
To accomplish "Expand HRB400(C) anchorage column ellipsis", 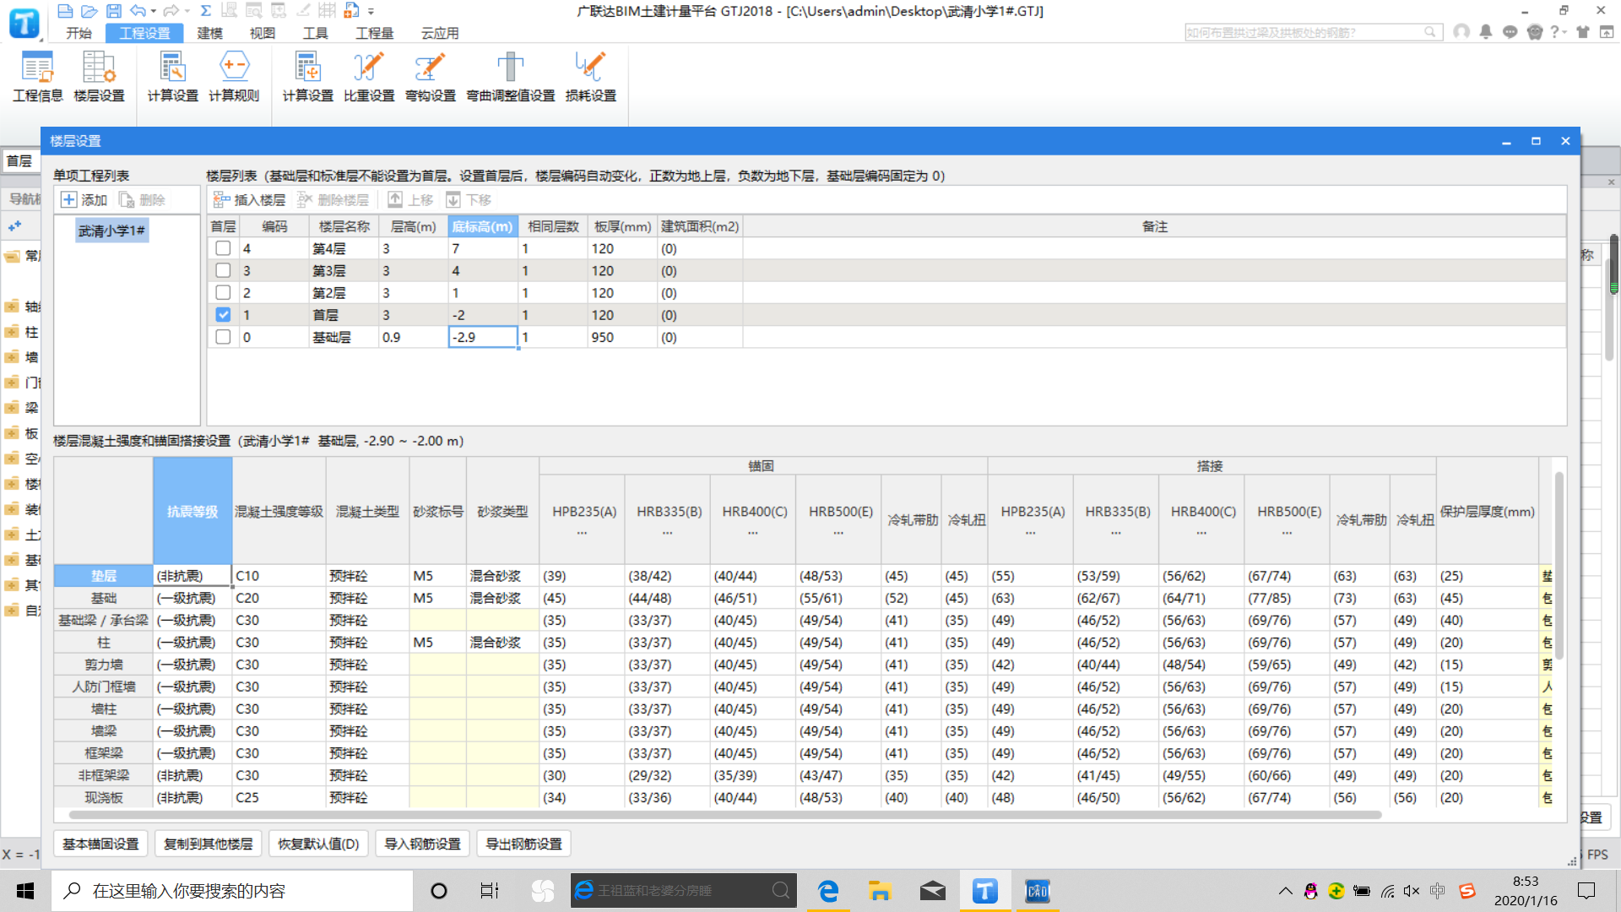I will [x=752, y=533].
